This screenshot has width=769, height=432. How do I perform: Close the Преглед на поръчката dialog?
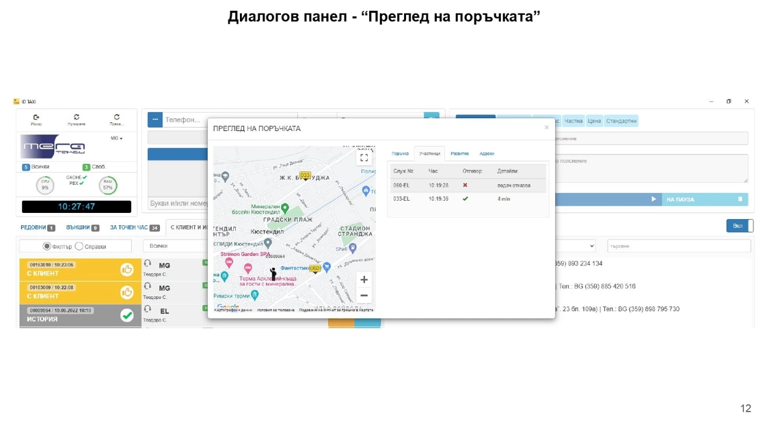[x=546, y=128]
